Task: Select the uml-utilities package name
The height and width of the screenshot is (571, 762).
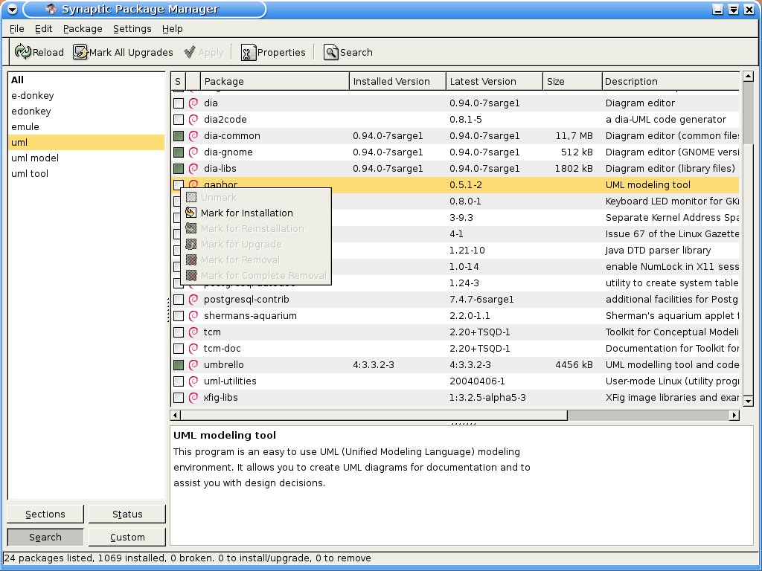Action: coord(230,381)
